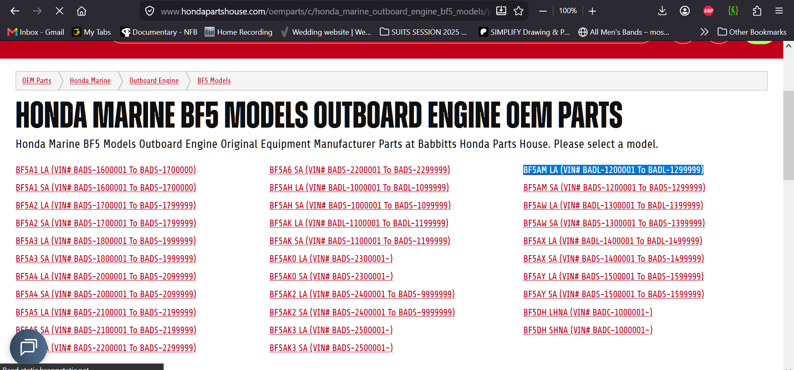Open the downloads panel

coord(662,11)
